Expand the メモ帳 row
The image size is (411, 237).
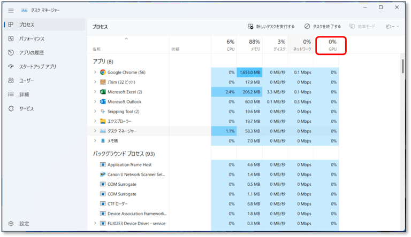(95, 141)
